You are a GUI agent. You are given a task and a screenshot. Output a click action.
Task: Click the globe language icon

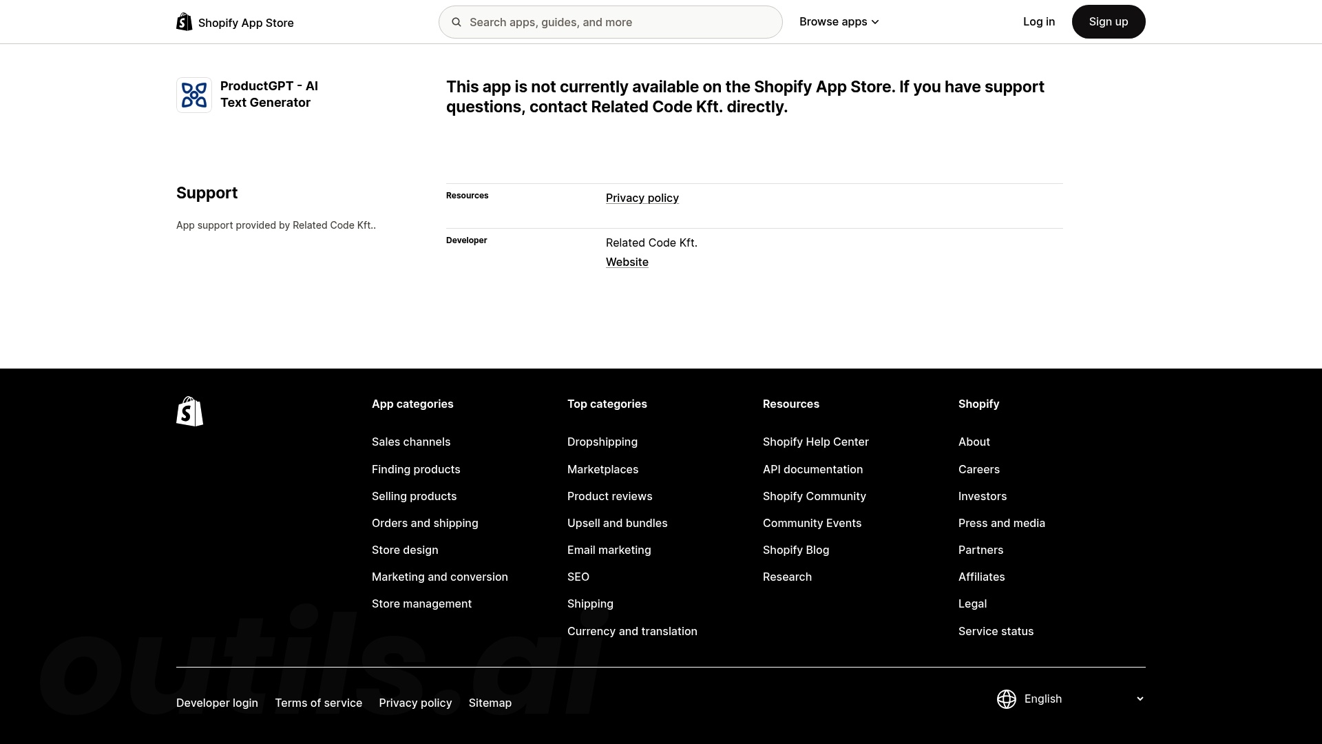pyautogui.click(x=1007, y=699)
